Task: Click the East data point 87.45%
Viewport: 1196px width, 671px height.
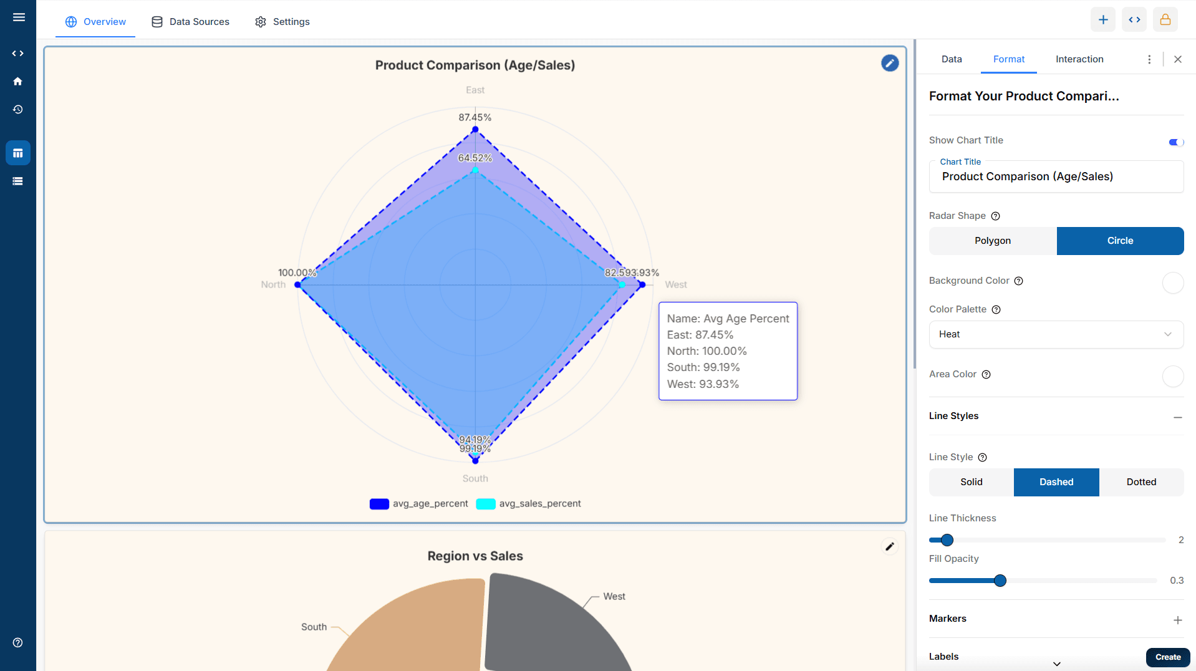Action: 475,130
